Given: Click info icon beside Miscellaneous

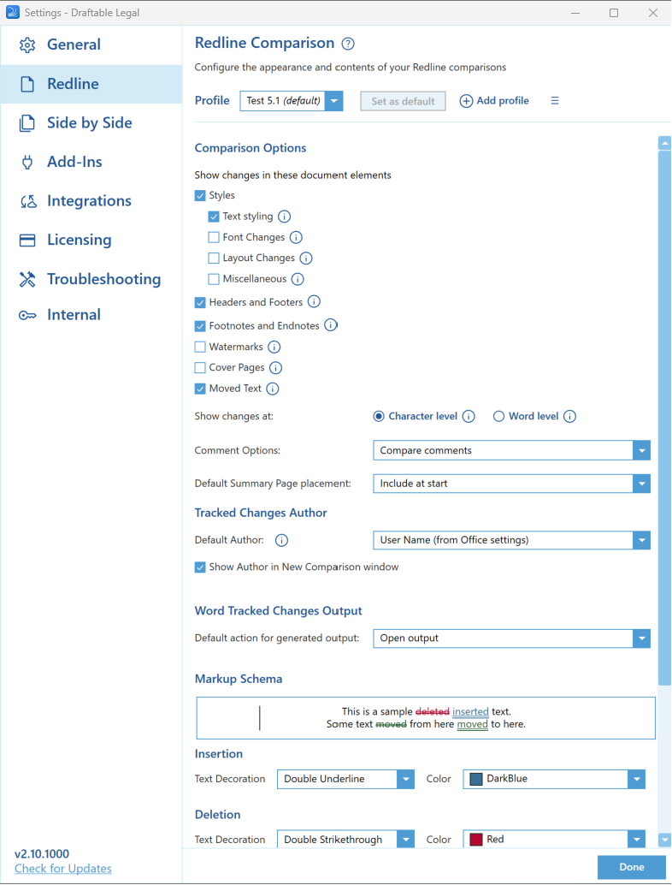Looking at the screenshot, I should click(x=298, y=279).
